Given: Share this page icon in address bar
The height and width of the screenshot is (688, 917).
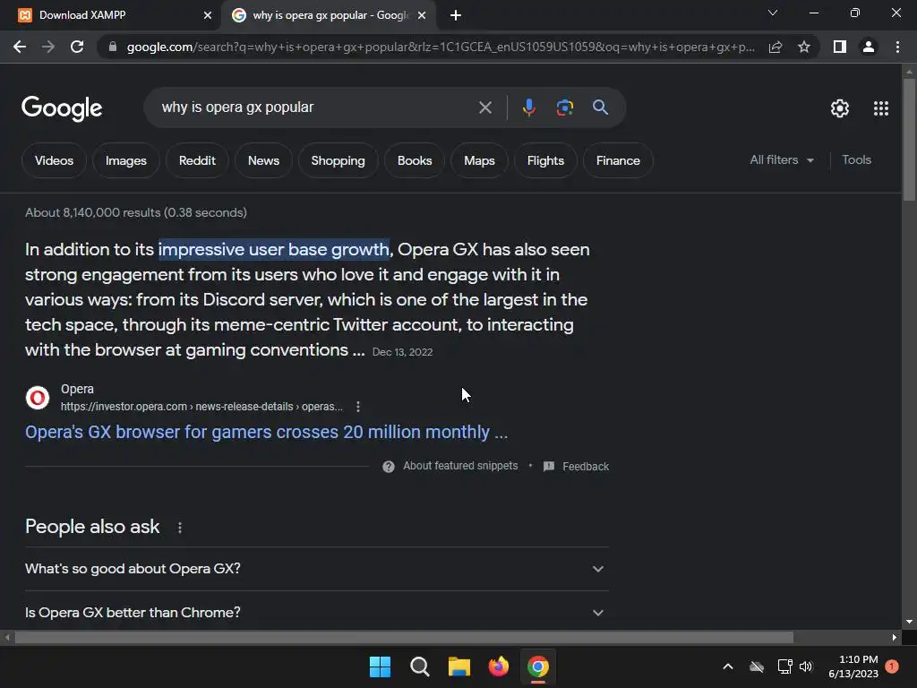Looking at the screenshot, I should point(776,47).
